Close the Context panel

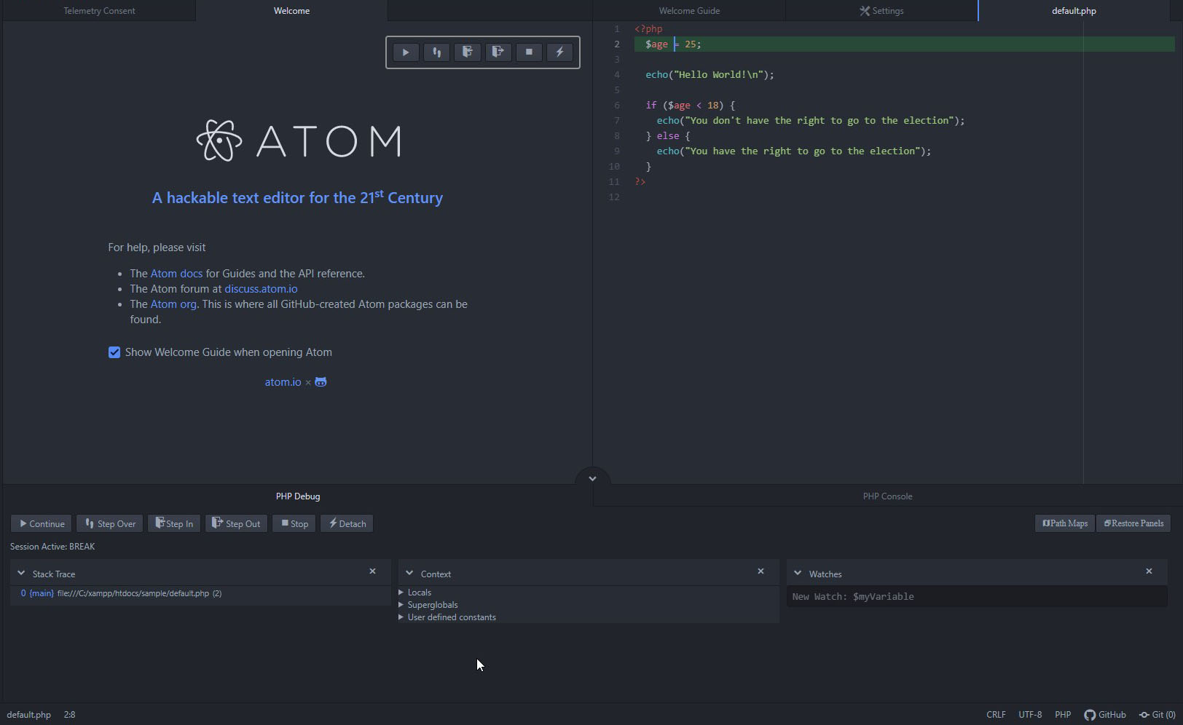pyautogui.click(x=760, y=571)
